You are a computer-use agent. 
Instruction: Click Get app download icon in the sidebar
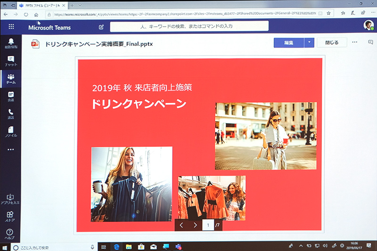point(10,199)
